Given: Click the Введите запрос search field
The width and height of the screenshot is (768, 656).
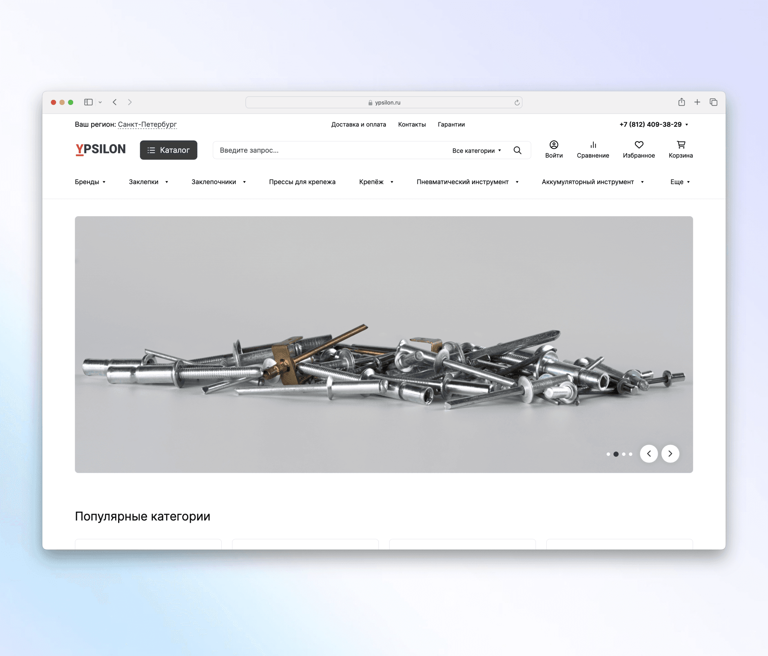Looking at the screenshot, I should pos(330,150).
